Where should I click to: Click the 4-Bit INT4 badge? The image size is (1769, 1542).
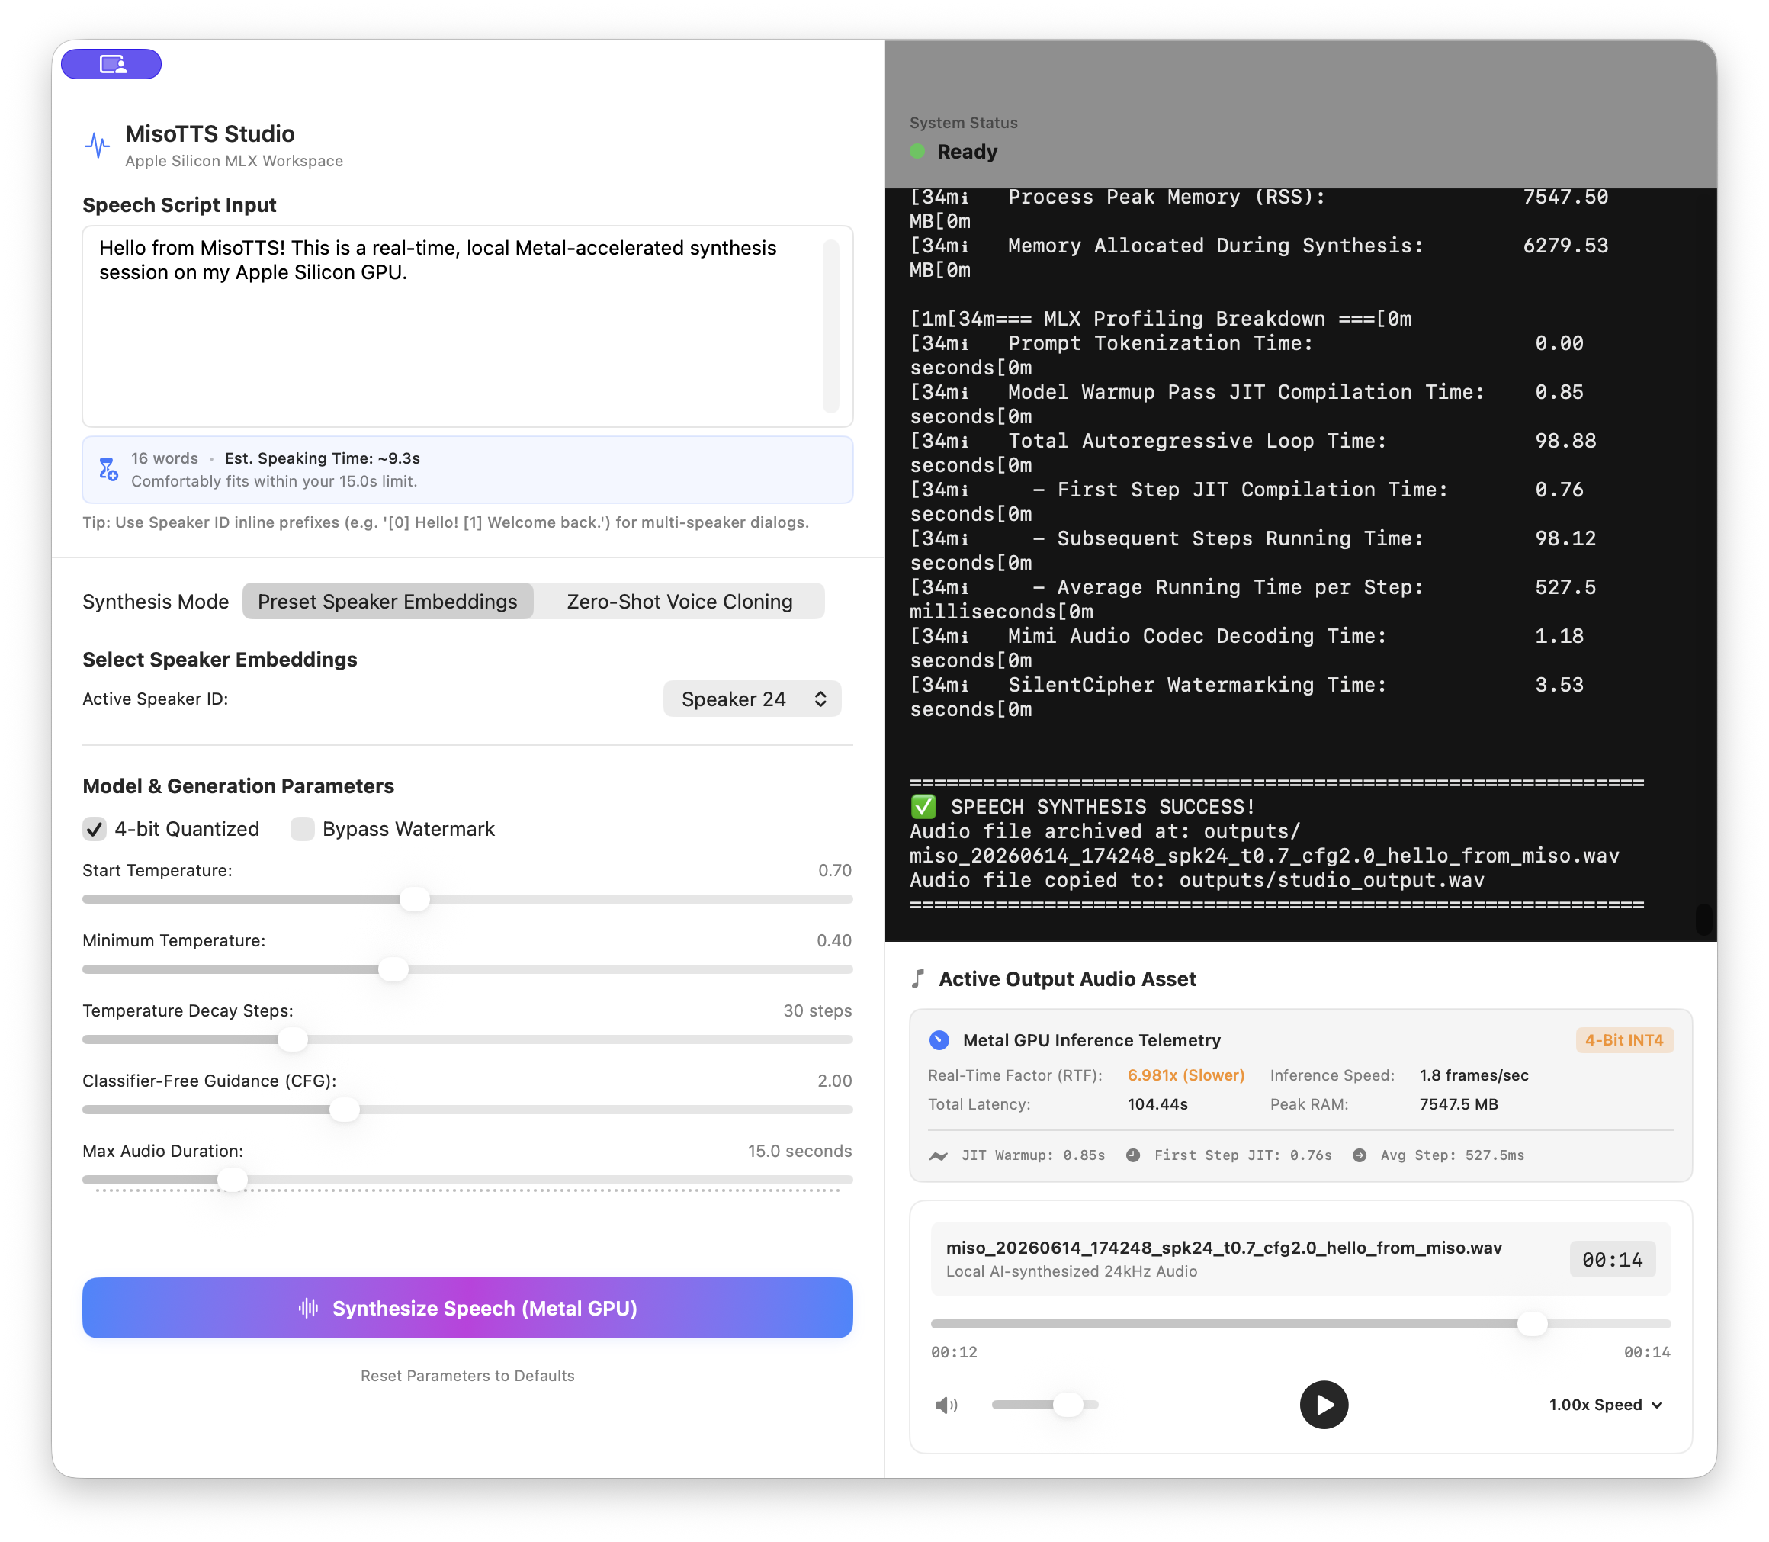pos(1623,1039)
